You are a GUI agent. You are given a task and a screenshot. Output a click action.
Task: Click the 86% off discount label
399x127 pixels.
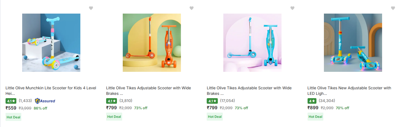tap(40, 108)
